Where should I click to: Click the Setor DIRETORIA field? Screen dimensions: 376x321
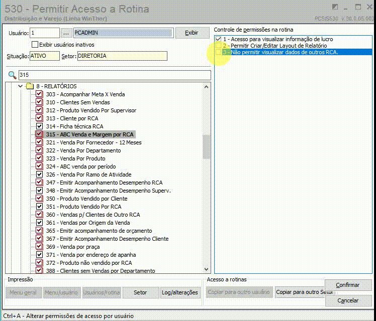pos(122,56)
